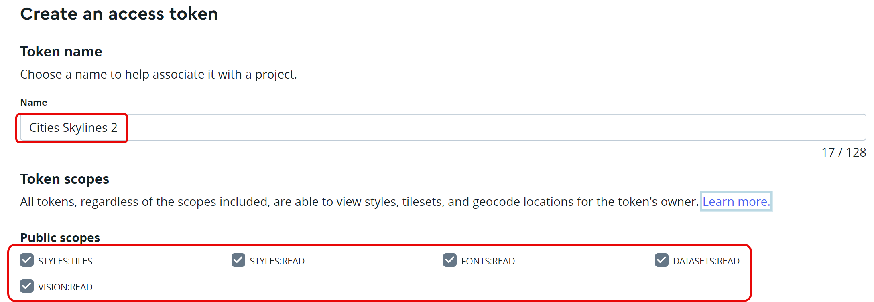
Task: Click the DATASETS:READ label text
Action: coord(707,261)
